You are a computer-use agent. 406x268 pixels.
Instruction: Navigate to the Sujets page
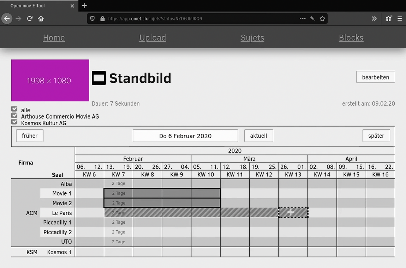click(252, 38)
